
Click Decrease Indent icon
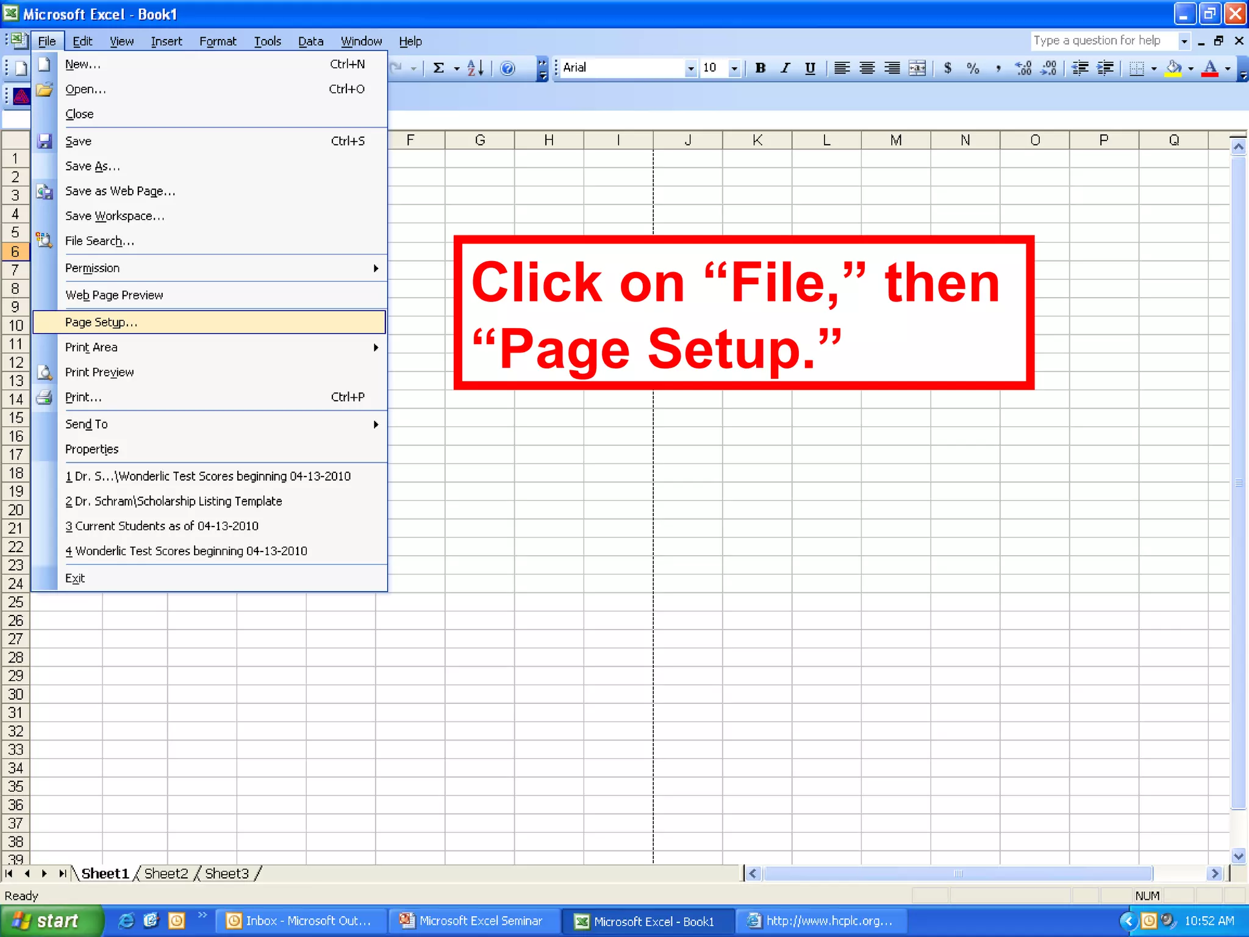(x=1080, y=68)
